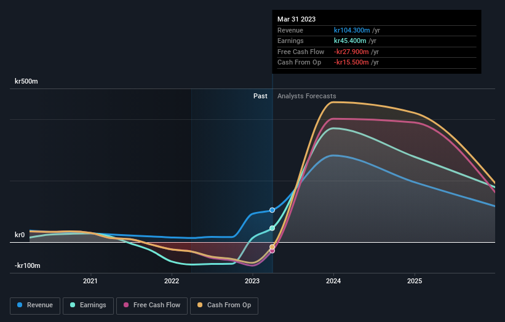505x322 pixels.
Task: Click the -kr100m y-axis label
Action: (28, 265)
